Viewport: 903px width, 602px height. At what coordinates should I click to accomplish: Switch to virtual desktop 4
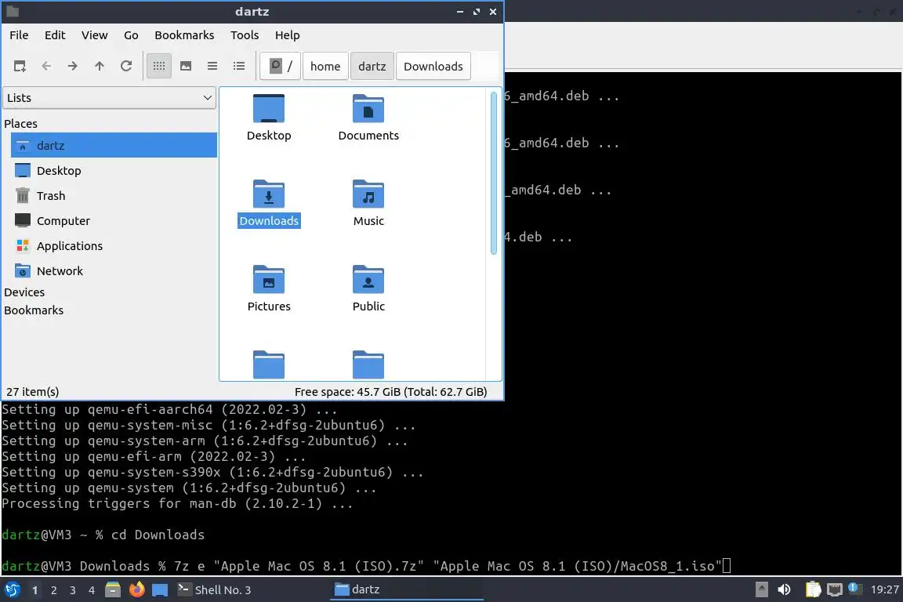point(91,590)
